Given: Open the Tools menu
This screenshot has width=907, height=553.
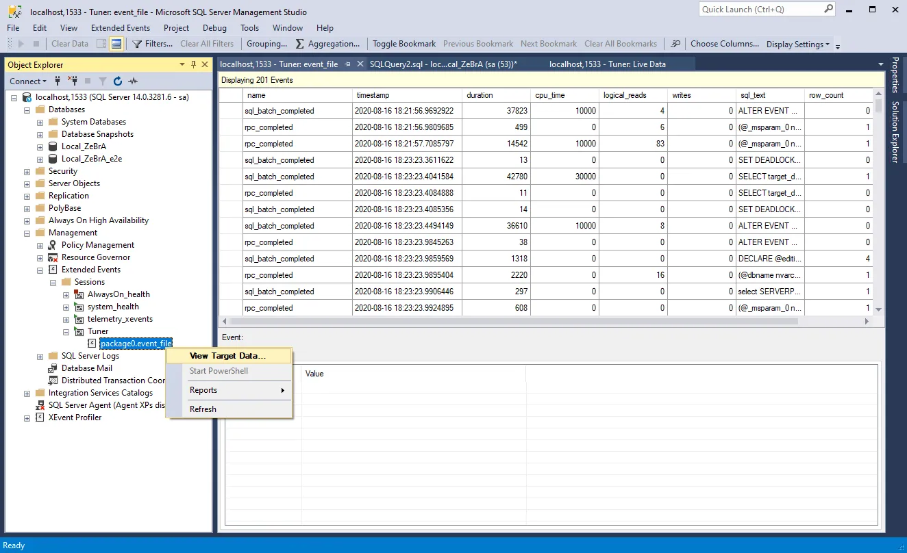Looking at the screenshot, I should coord(249,28).
